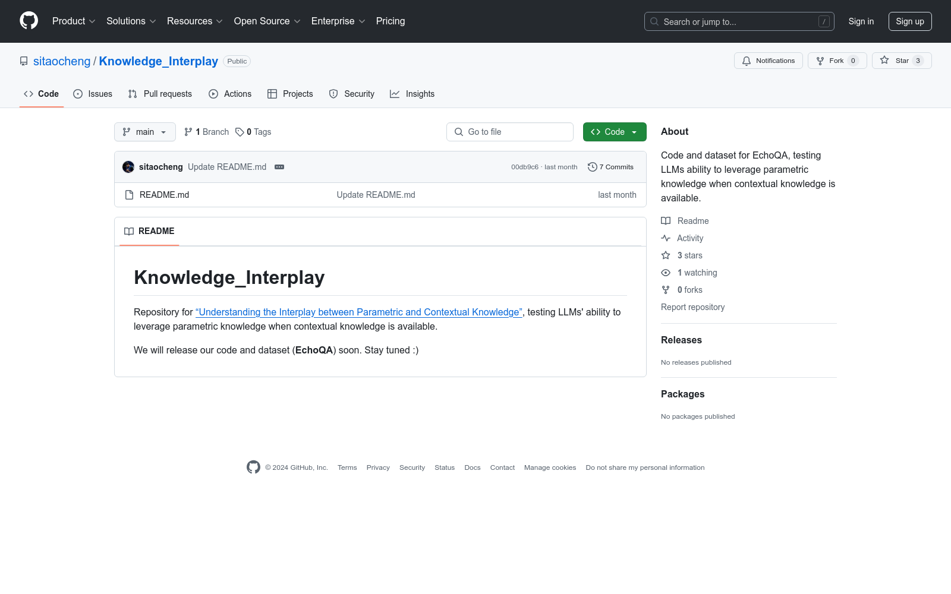Open the Docs footer link

coord(473,467)
